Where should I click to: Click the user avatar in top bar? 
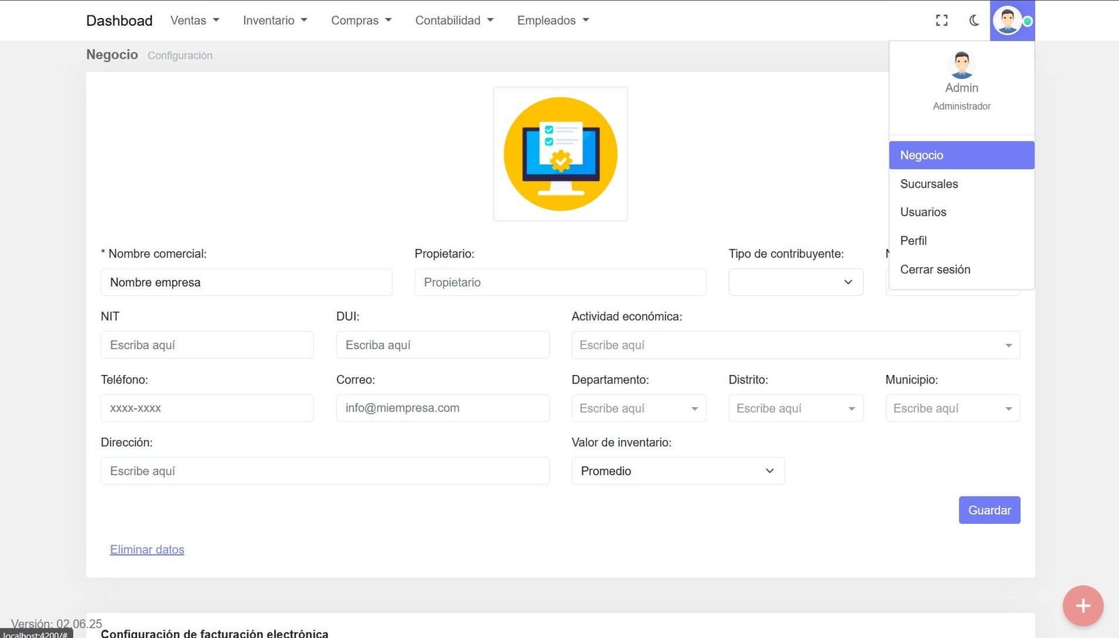click(x=1007, y=20)
